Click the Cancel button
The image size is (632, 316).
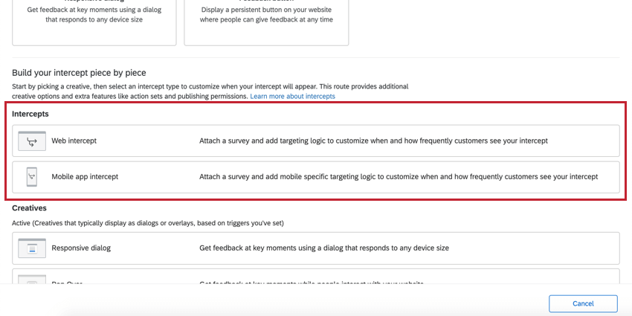[583, 303]
